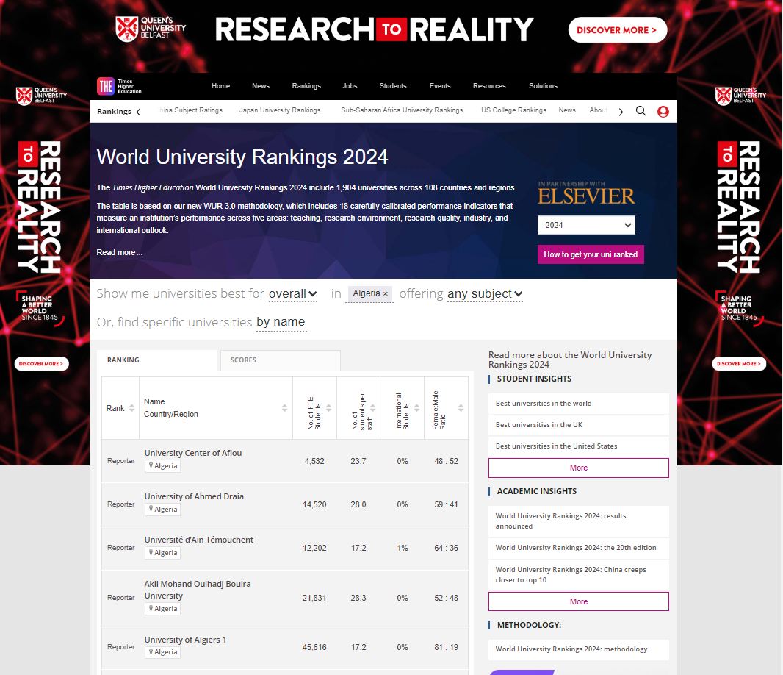This screenshot has width=783, height=675.
Task: Switch to the SCORES tab
Action: pos(280,360)
